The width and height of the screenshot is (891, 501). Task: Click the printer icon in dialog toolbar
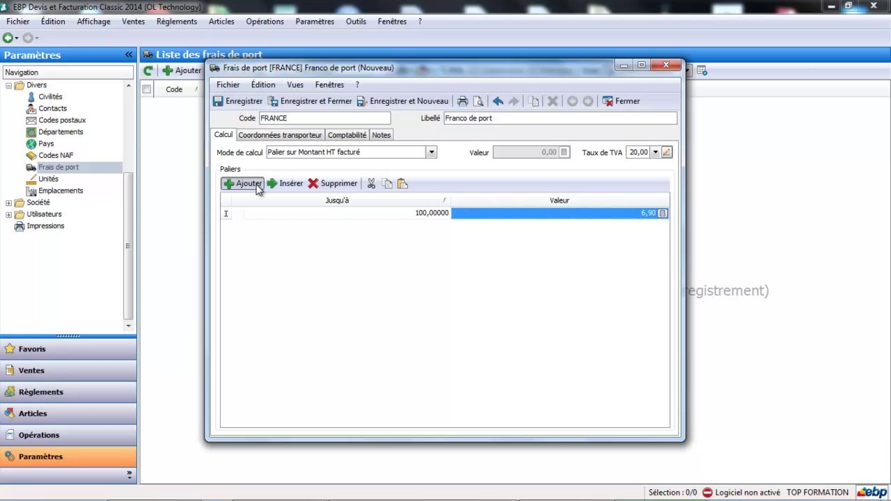click(x=462, y=101)
